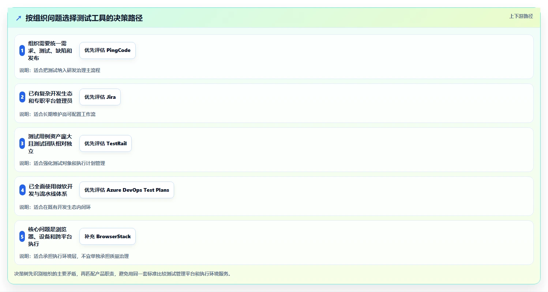Click the title 按组织问题选择测试工具的决策路径
548x292 pixels.
click(x=84, y=18)
